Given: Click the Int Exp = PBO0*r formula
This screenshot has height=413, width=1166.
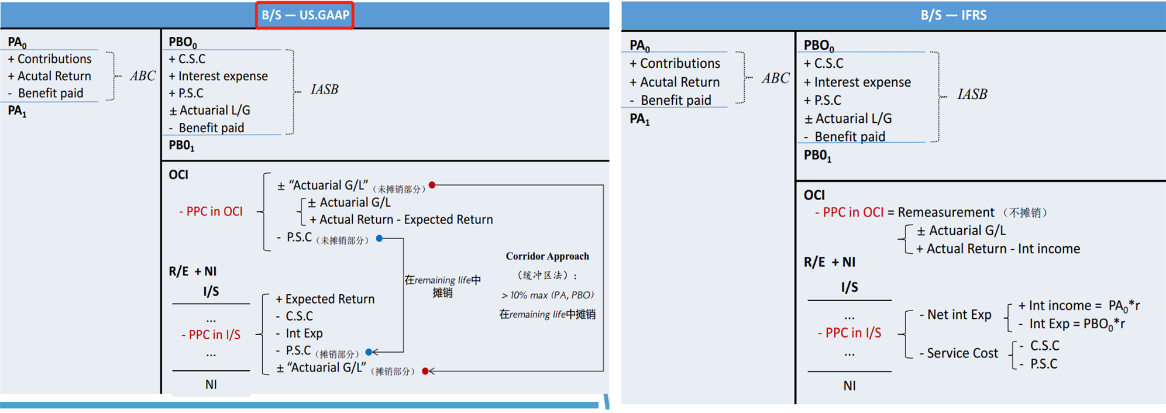Looking at the screenshot, I should click(1071, 324).
